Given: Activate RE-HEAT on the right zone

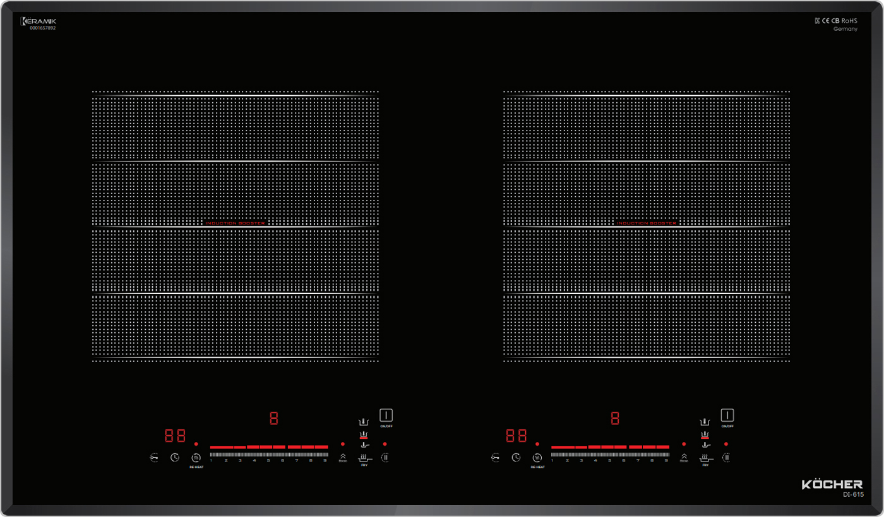Looking at the screenshot, I should [x=537, y=458].
